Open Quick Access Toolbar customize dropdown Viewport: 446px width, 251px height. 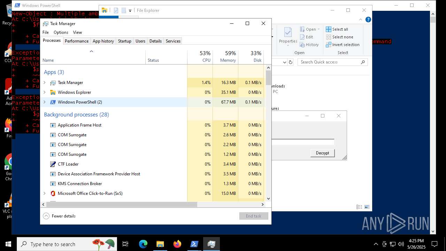(x=130, y=10)
